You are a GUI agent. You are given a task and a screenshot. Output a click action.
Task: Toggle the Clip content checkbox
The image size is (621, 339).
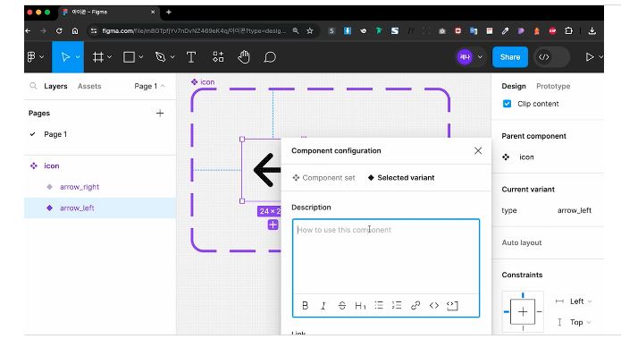(507, 104)
